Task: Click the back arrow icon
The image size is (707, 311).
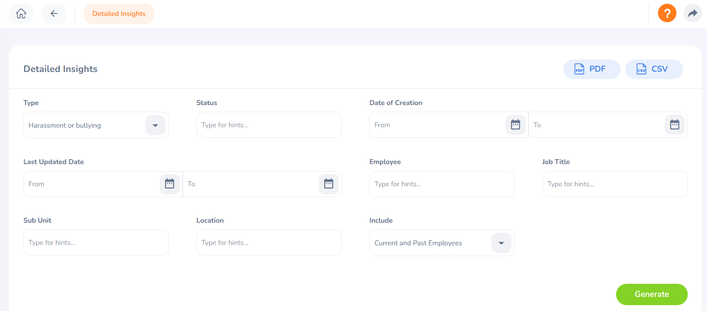Action: pos(54,14)
